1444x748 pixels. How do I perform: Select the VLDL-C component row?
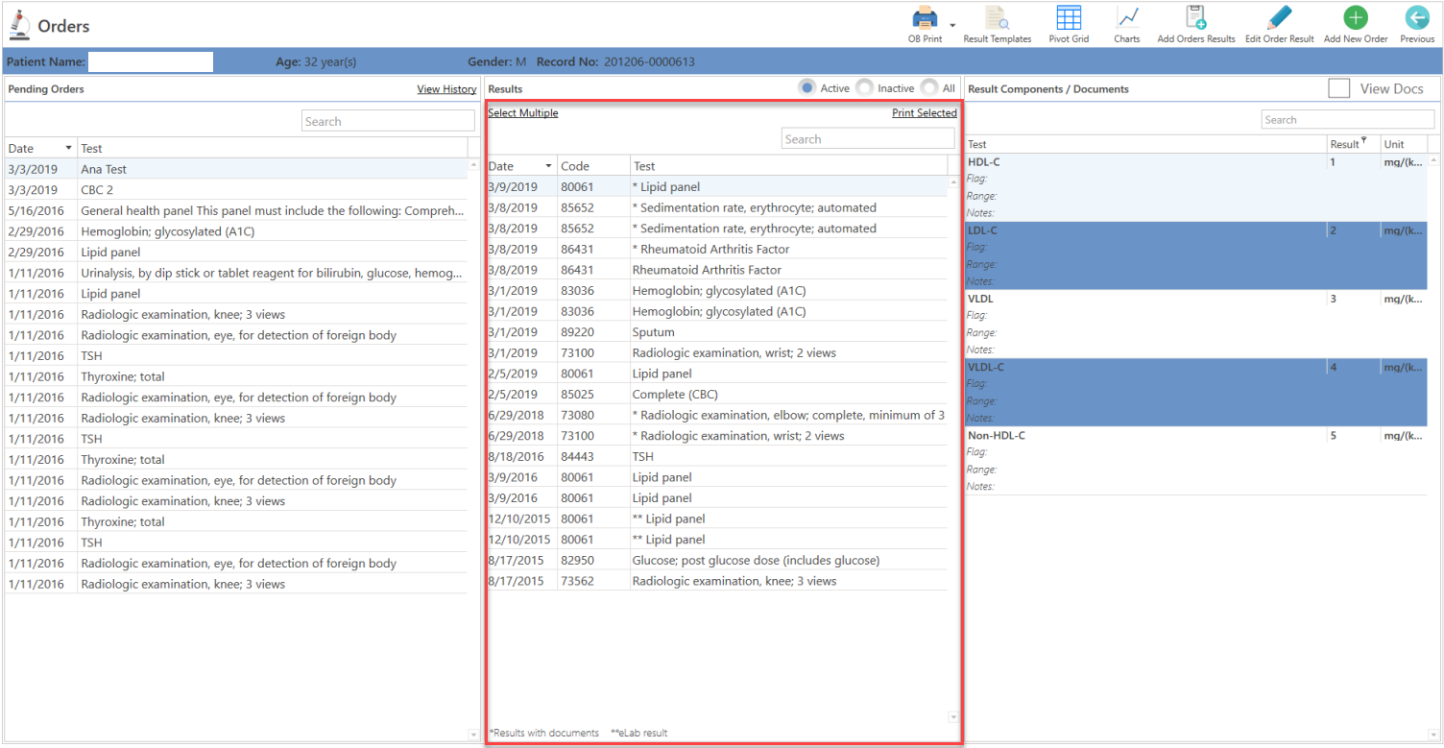point(1196,392)
